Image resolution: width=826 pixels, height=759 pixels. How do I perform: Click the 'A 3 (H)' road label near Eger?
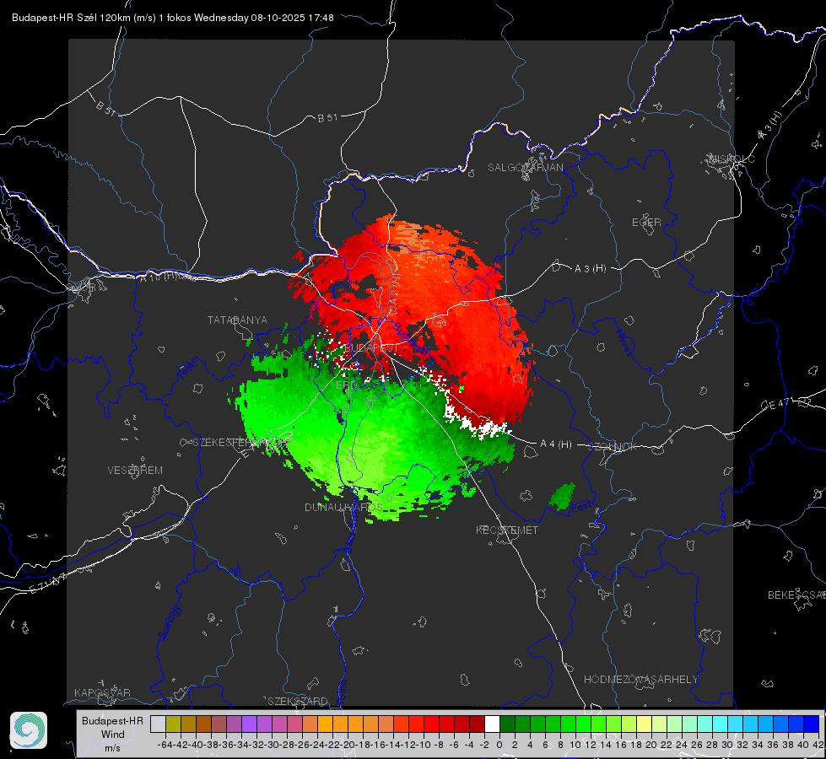click(x=590, y=269)
